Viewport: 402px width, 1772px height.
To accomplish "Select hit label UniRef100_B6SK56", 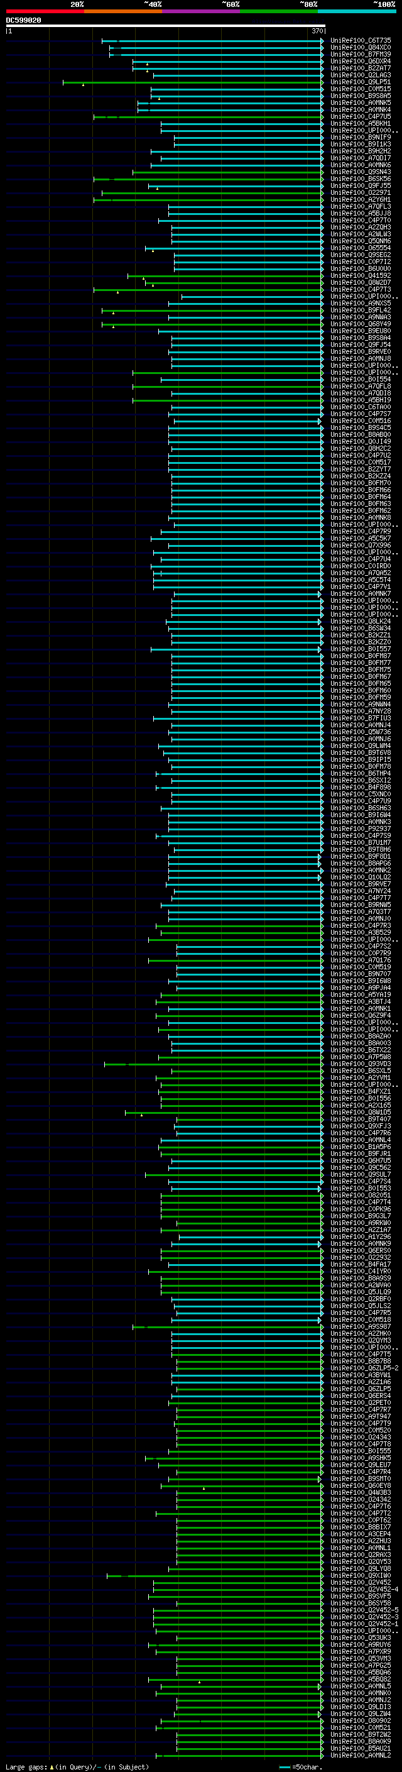I will 360,179.
